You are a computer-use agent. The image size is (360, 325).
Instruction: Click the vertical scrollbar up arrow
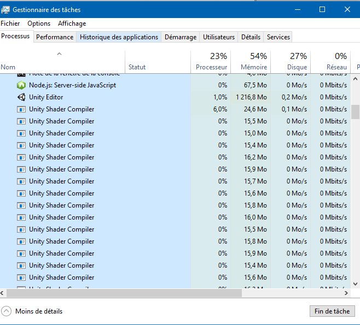pos(355,79)
